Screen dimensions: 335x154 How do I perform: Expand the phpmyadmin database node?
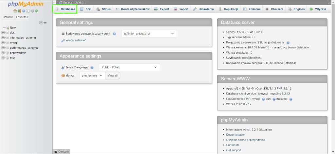click(x=3, y=53)
